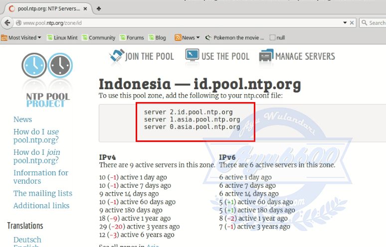Open Information for vendors link
The width and height of the screenshot is (386, 247).
[41, 177]
